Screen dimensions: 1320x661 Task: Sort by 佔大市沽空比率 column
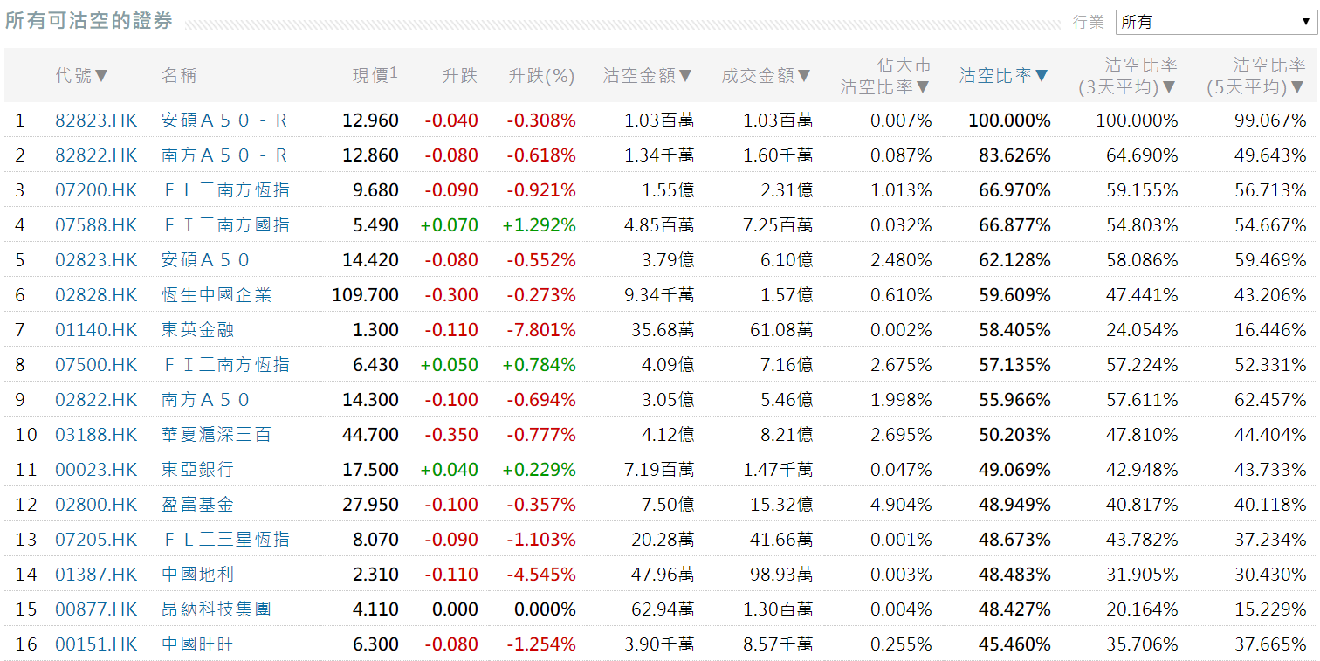tap(885, 76)
